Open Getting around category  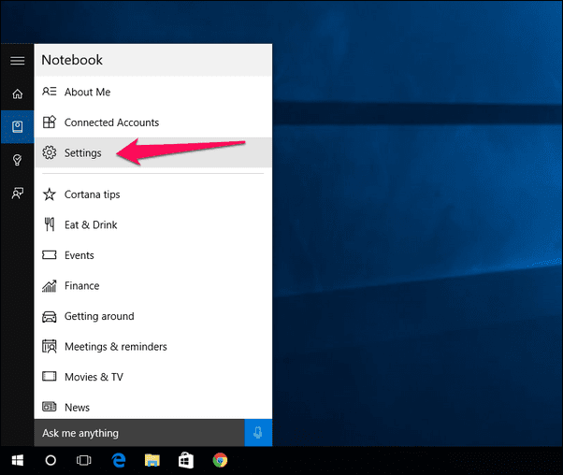point(153,316)
